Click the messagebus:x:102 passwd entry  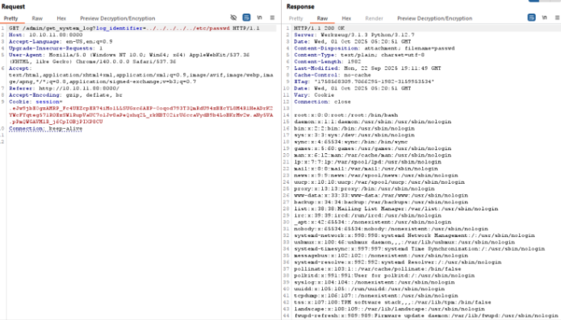(x=381, y=255)
